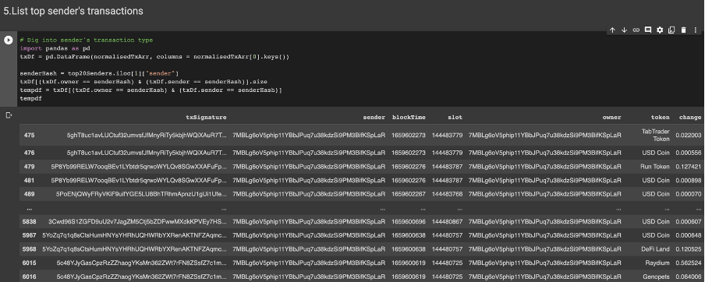
Task: Click txSignature starting 5PoENjQWyFRyVKiF9uif
Action: click(x=142, y=194)
